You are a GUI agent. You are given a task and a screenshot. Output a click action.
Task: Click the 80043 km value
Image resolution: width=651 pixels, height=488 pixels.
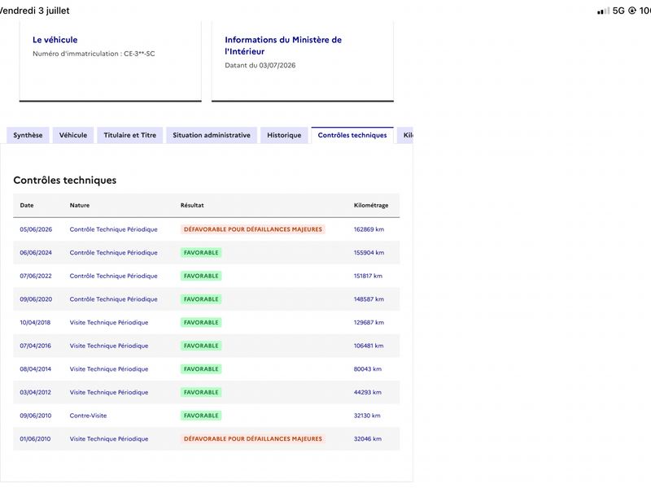point(368,369)
